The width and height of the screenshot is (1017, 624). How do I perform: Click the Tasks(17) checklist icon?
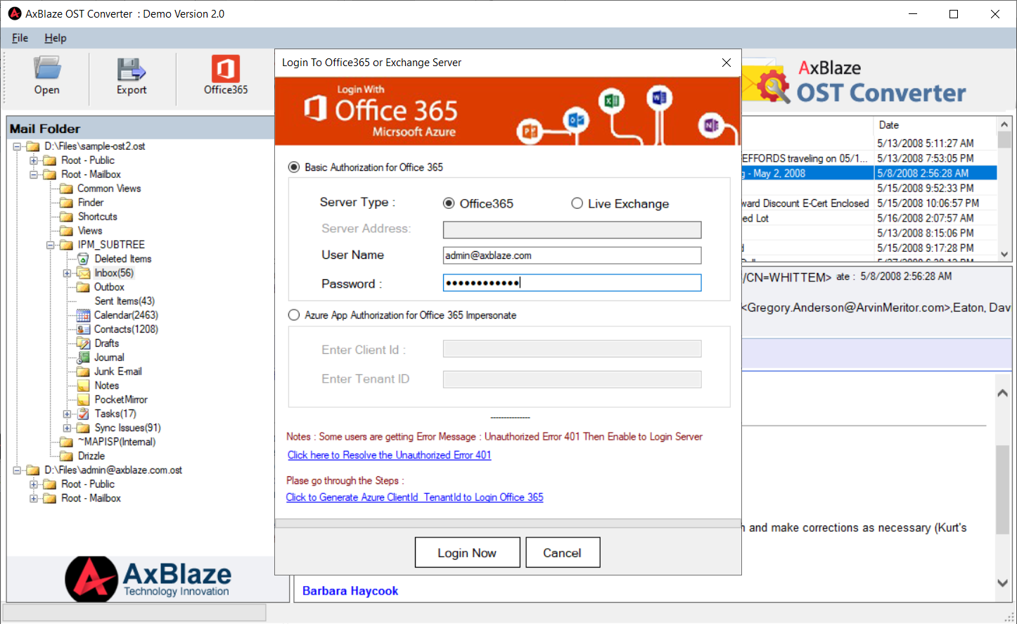coord(83,414)
